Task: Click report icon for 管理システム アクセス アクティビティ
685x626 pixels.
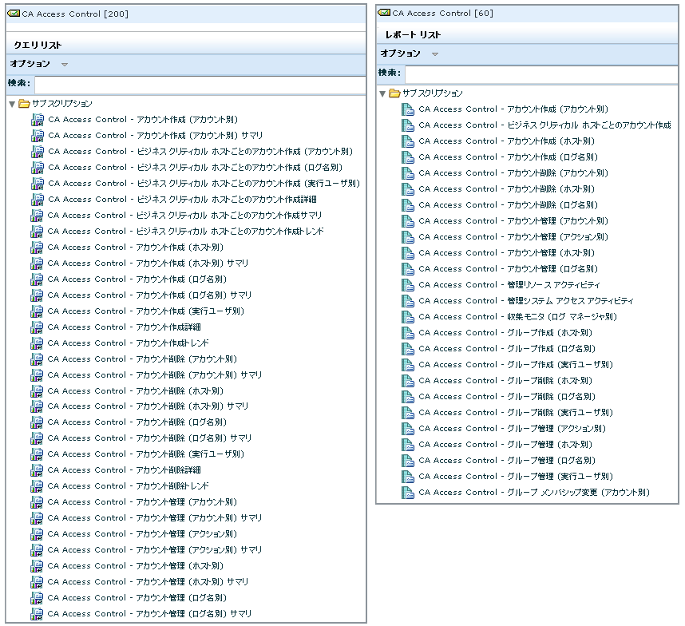Action: 408,301
